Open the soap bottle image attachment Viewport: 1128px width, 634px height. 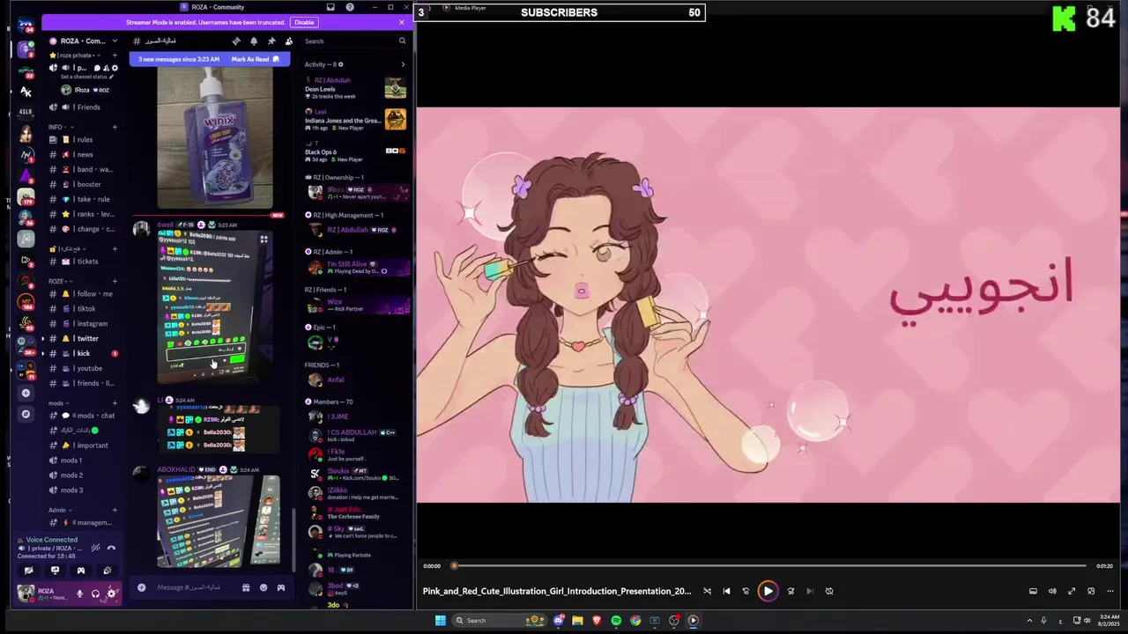click(x=215, y=138)
